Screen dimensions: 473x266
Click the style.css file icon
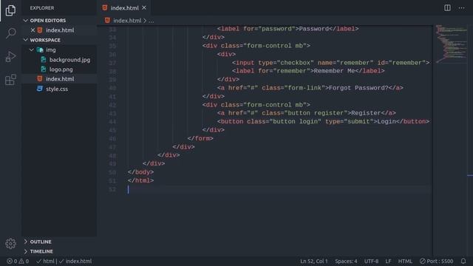coord(39,89)
